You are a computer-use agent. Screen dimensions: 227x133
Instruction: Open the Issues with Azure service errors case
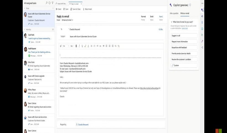pyautogui.click(x=39, y=121)
